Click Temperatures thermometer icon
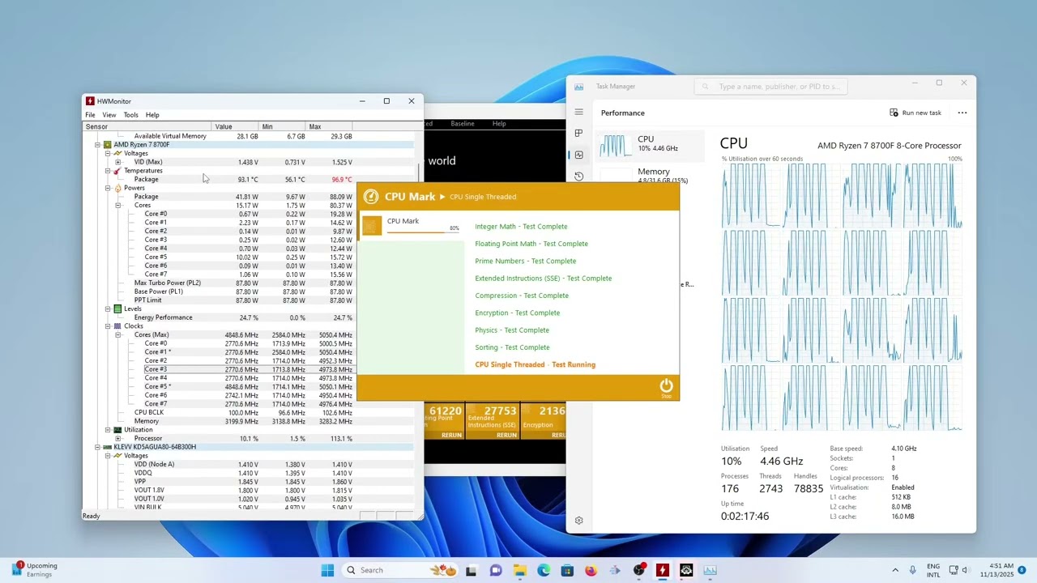This screenshot has width=1037, height=583. pos(117,171)
